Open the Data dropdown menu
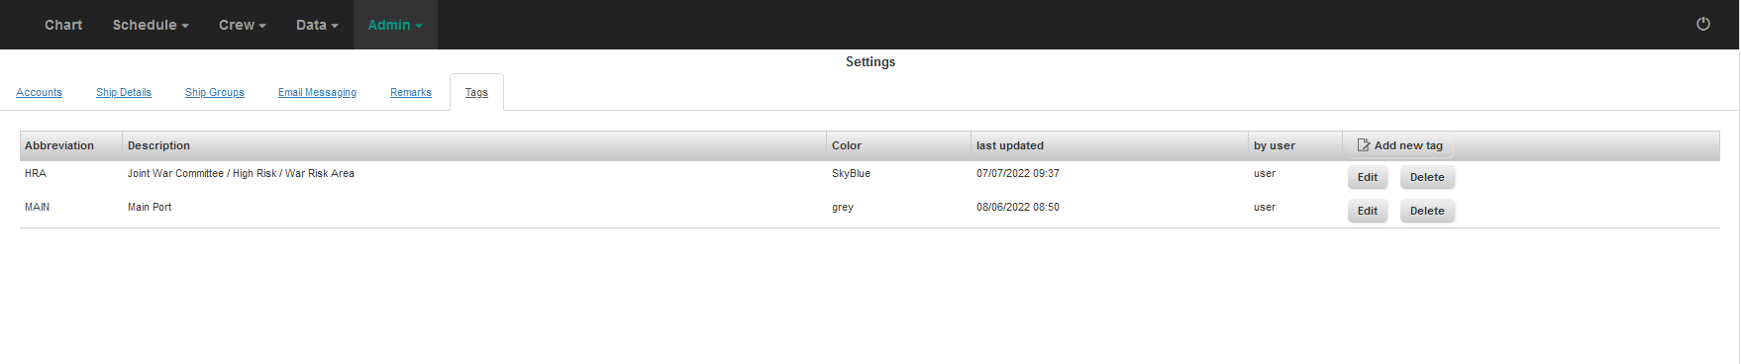This screenshot has height=364, width=1741. pos(317,25)
